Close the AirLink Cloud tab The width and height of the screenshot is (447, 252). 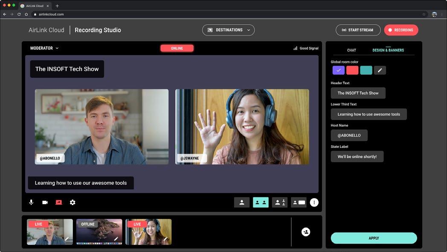[48, 6]
